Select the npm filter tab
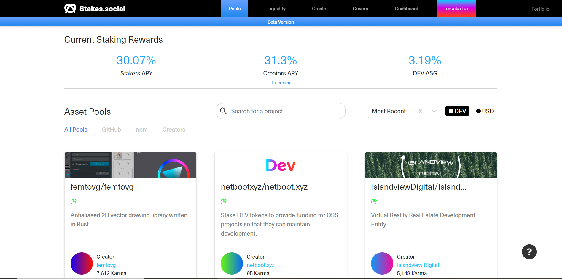 click(x=142, y=130)
